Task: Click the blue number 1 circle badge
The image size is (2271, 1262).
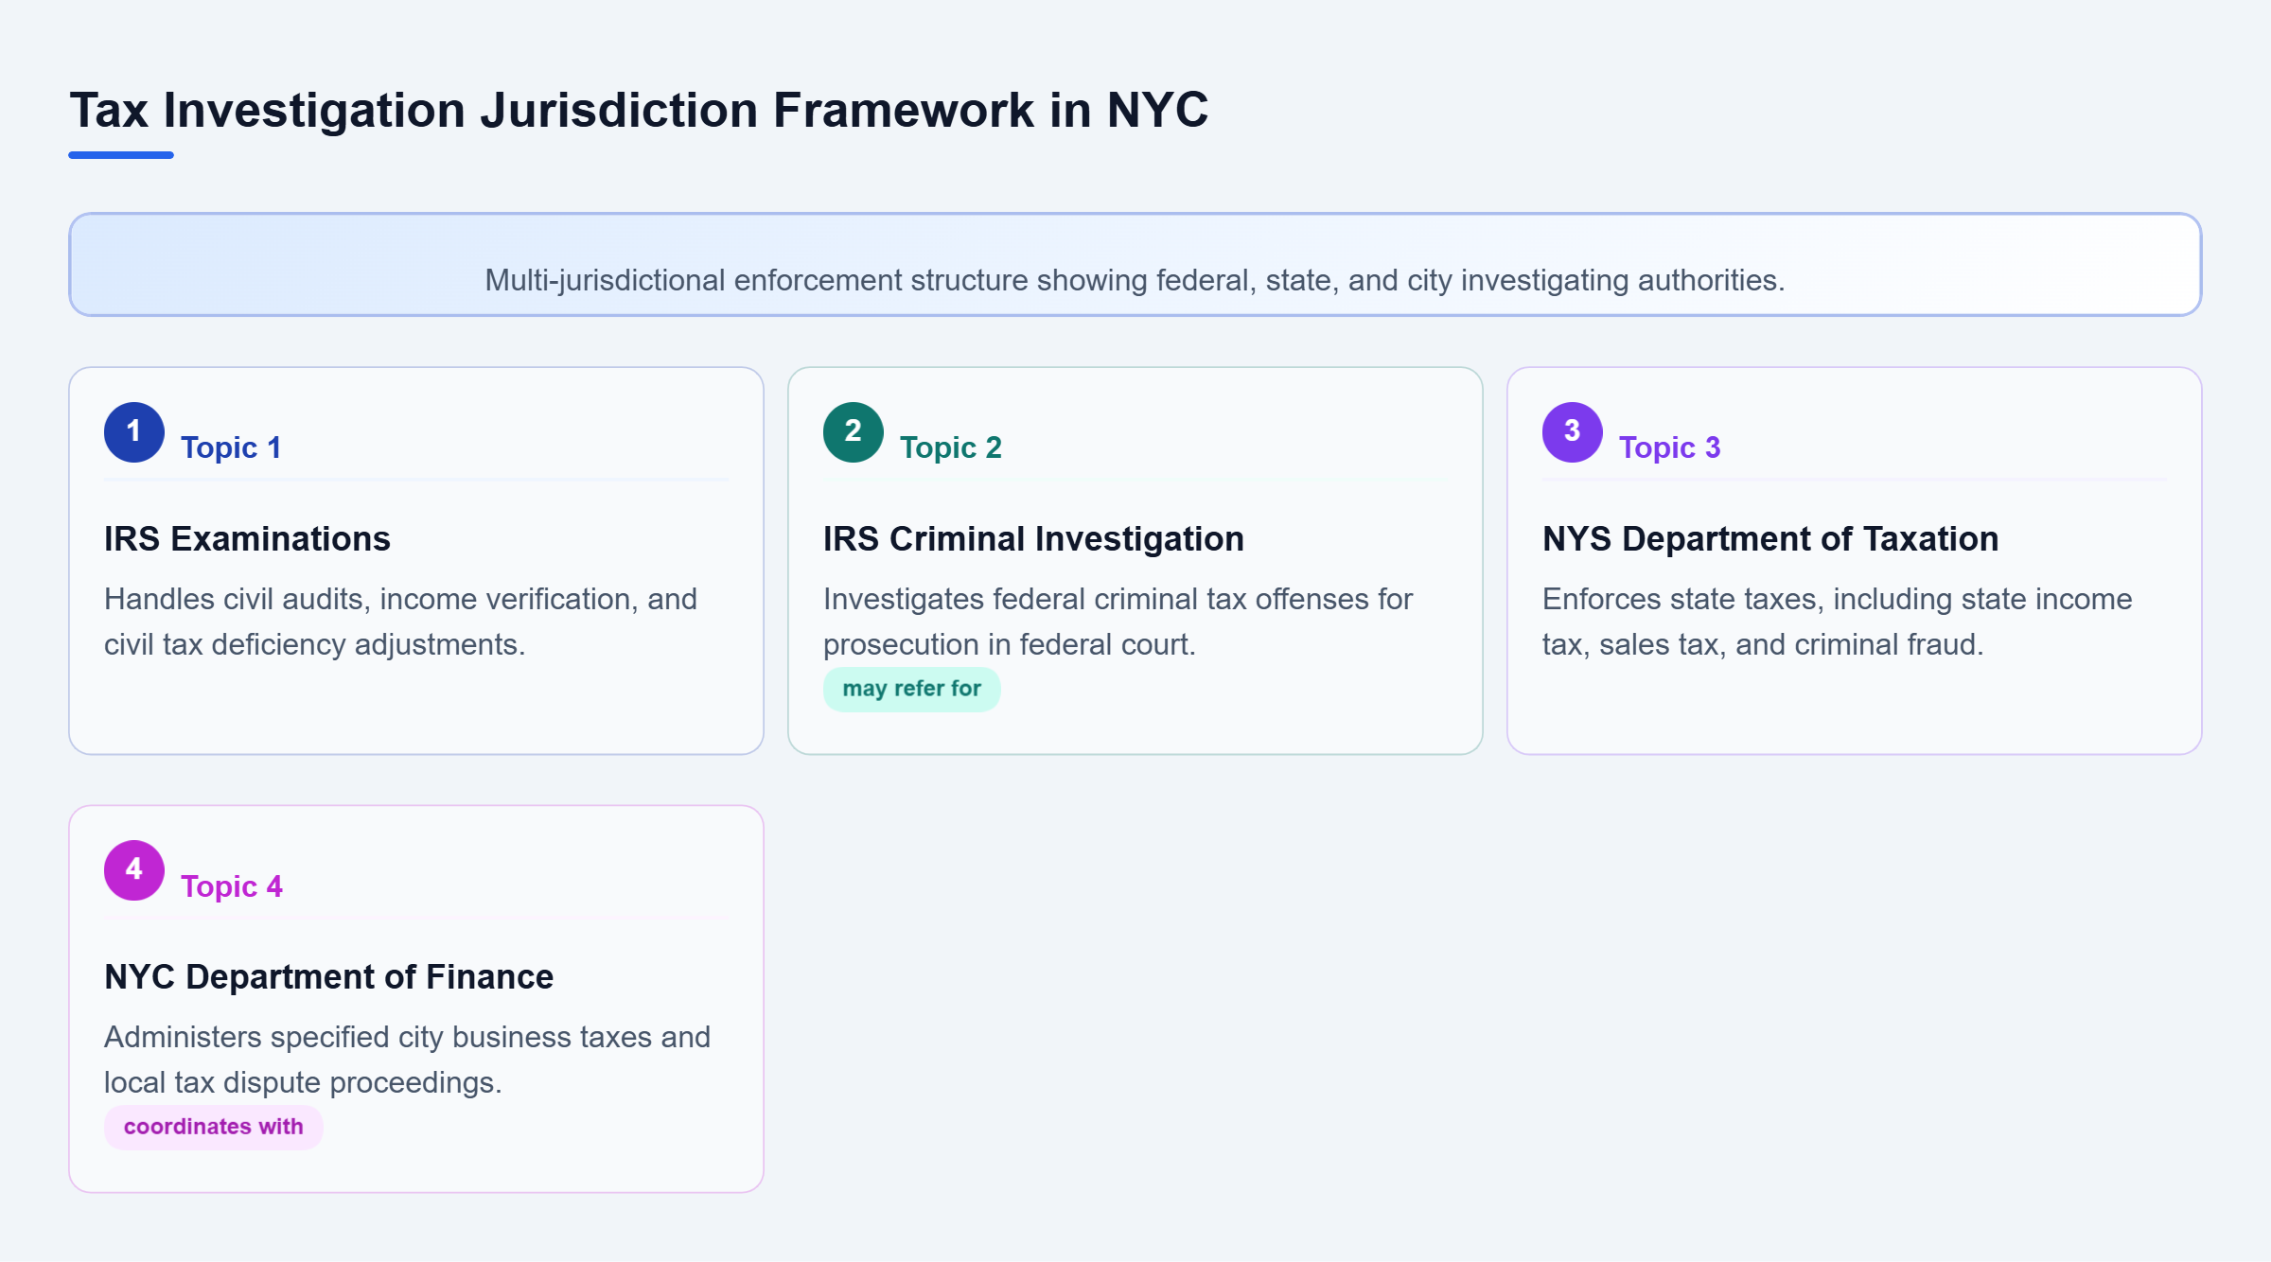Action: click(x=134, y=432)
